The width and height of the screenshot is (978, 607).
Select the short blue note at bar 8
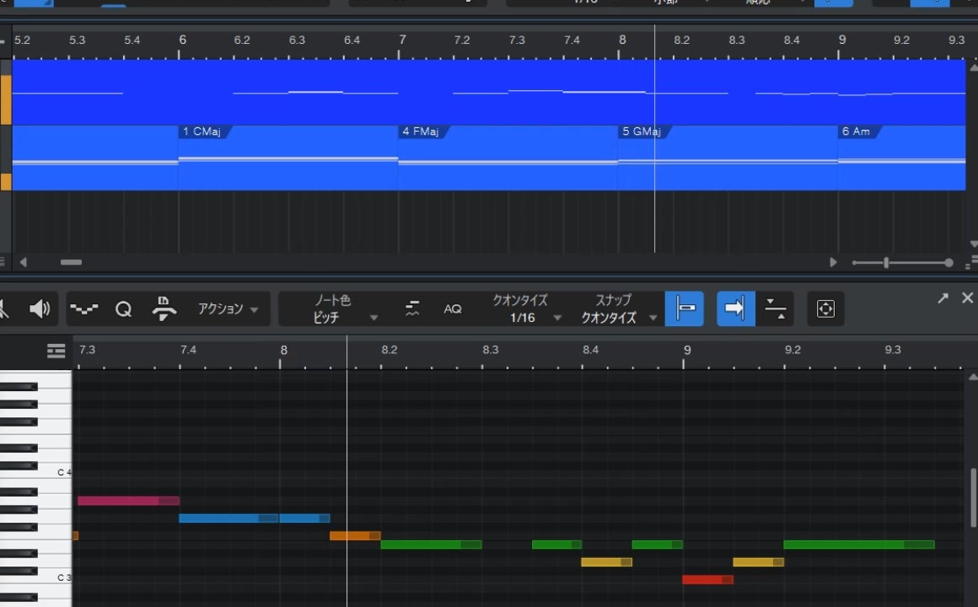(x=304, y=518)
